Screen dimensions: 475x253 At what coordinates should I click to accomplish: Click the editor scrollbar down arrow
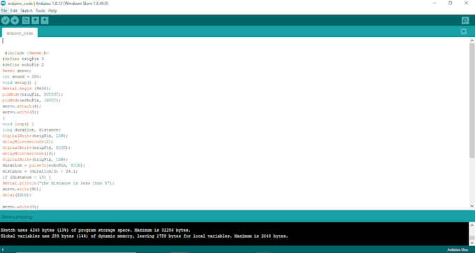coord(472,206)
